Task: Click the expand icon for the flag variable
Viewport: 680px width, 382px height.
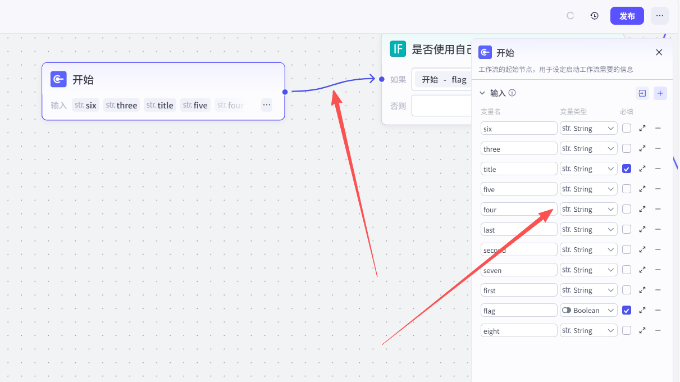Action: (642, 310)
